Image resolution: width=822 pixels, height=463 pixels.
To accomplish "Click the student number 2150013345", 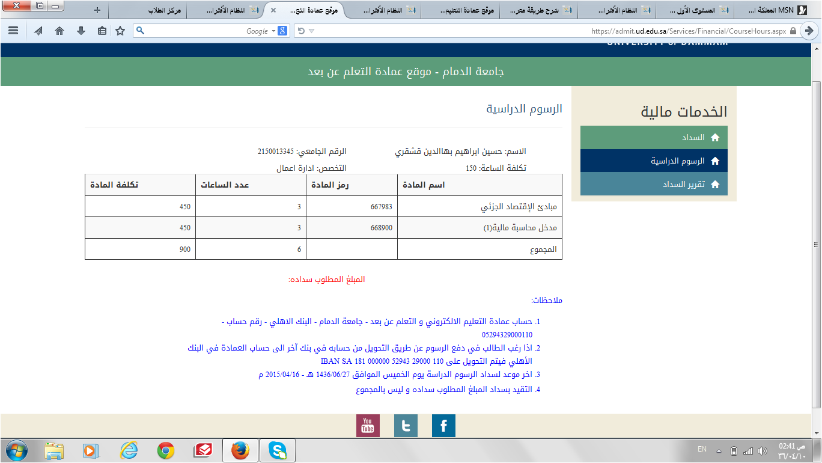I will 276,152.
